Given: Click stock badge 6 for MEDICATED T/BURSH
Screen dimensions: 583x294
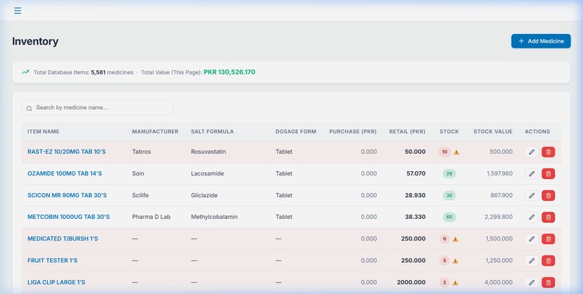Looking at the screenshot, I should [444, 238].
